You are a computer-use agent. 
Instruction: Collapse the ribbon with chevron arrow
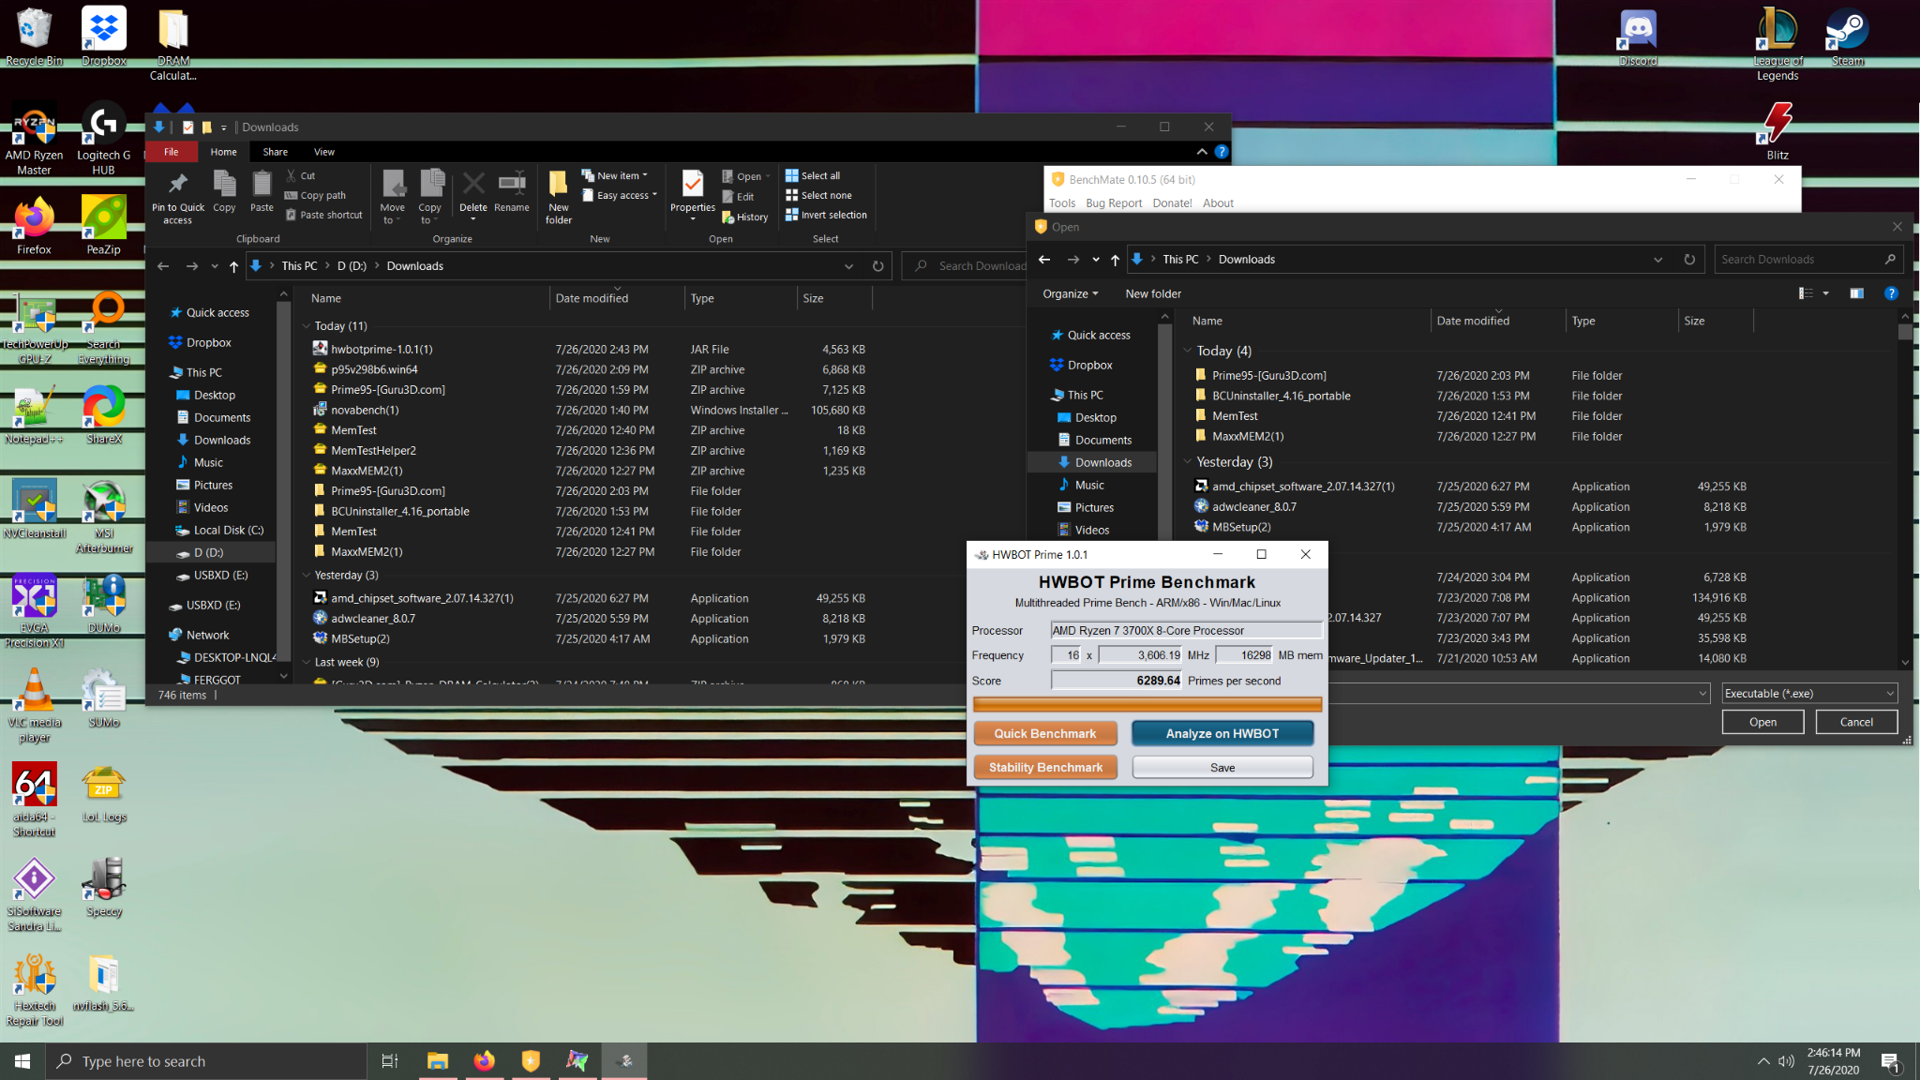click(x=1202, y=151)
